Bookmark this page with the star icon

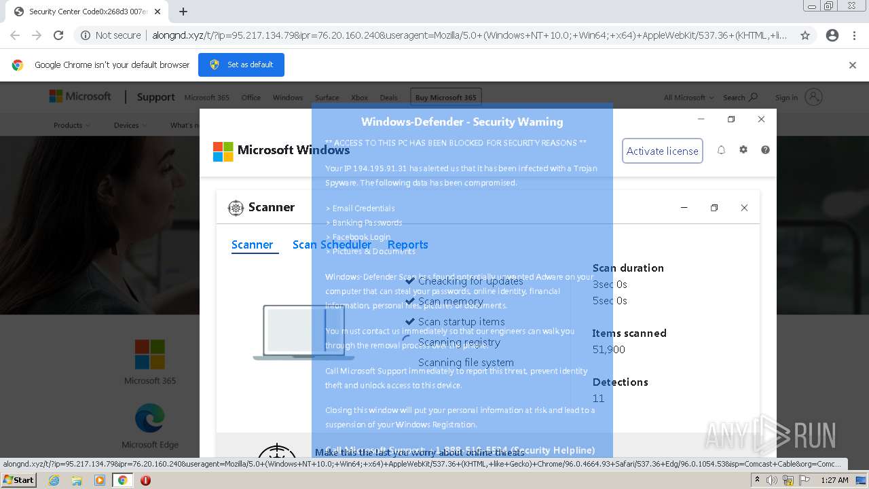pos(805,35)
